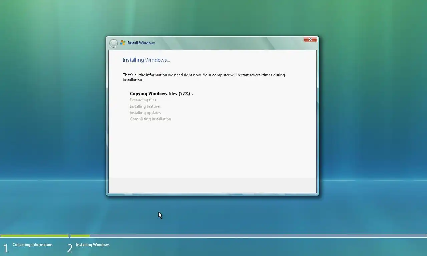The image size is (427, 256).
Task: Click the stage 2 installation progress bar
Action: point(249,236)
